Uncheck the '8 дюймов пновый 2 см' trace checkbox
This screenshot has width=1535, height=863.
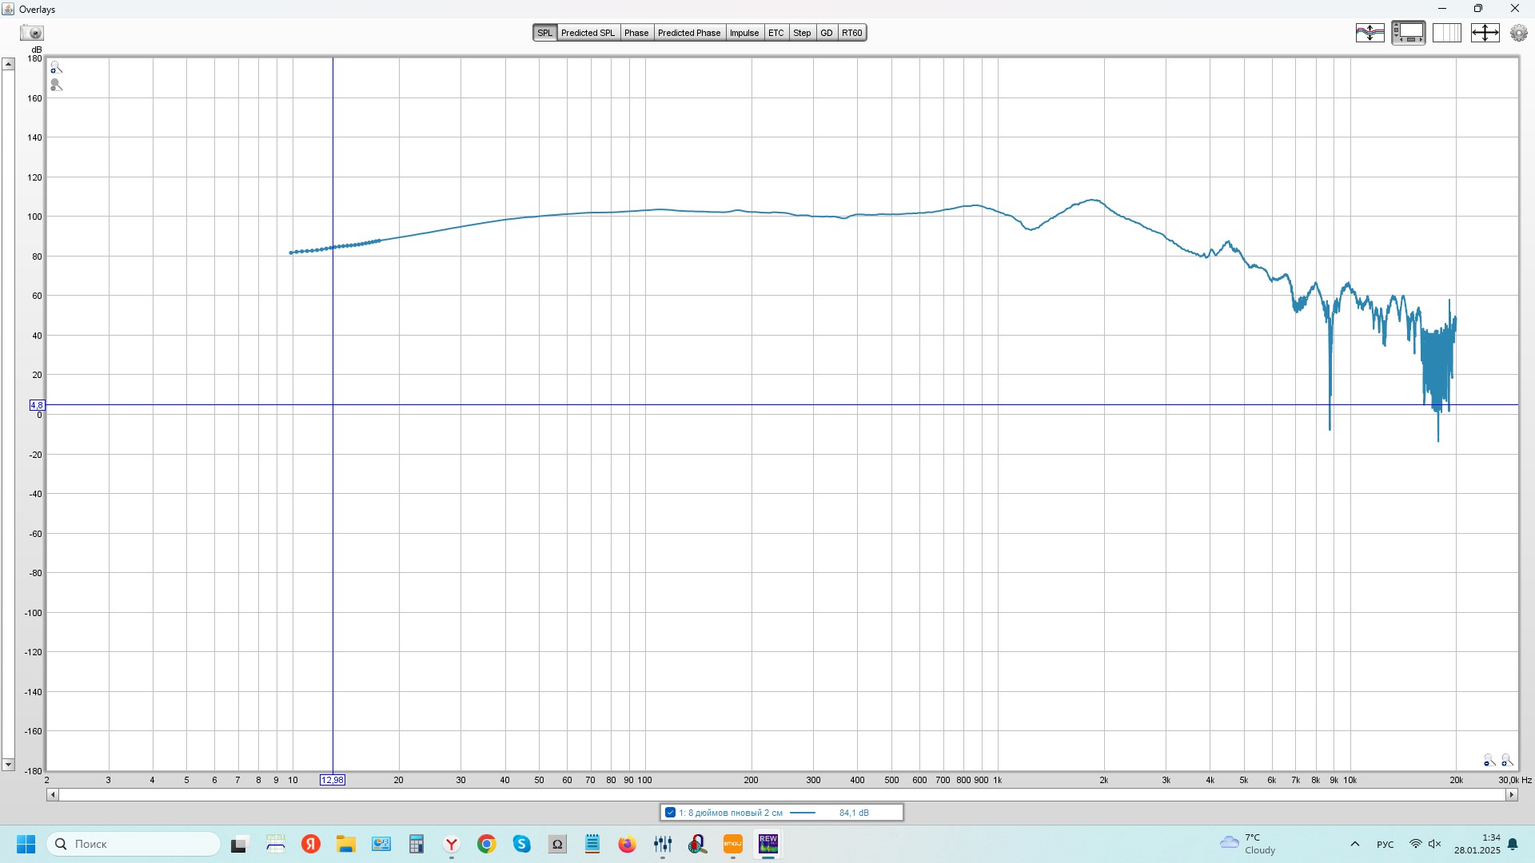click(x=670, y=813)
